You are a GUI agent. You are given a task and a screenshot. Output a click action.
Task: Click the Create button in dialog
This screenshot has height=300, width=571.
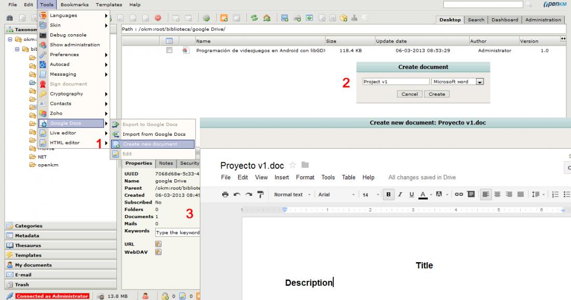click(437, 94)
